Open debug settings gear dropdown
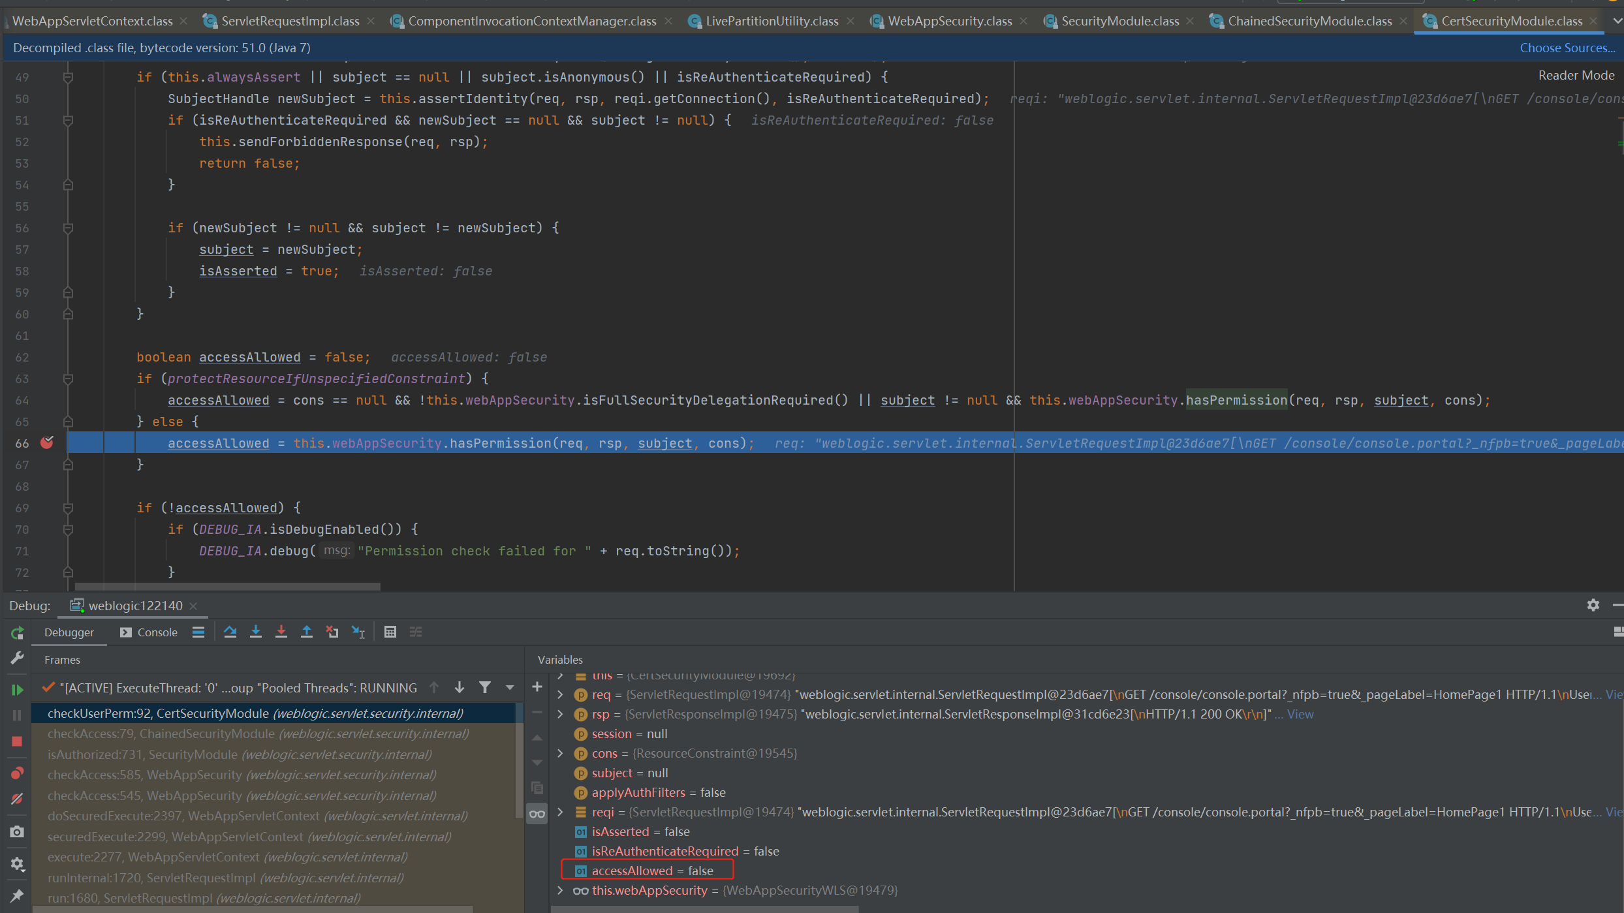This screenshot has height=913, width=1624. click(x=18, y=864)
